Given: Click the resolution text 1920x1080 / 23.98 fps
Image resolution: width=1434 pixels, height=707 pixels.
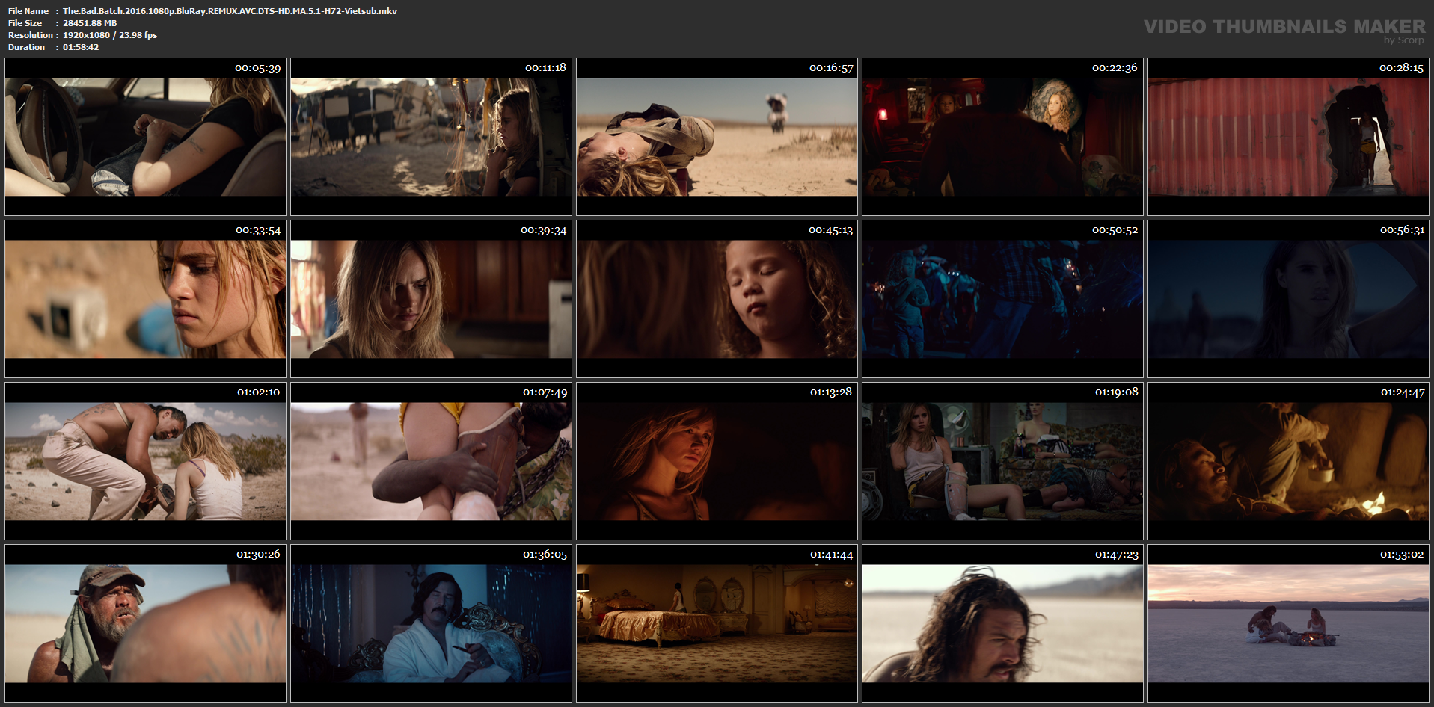Looking at the screenshot, I should [110, 35].
